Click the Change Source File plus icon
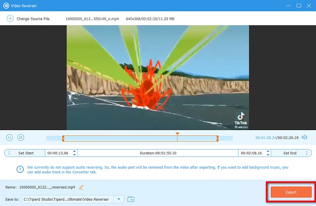The height and width of the screenshot is (206, 316). coord(10,18)
